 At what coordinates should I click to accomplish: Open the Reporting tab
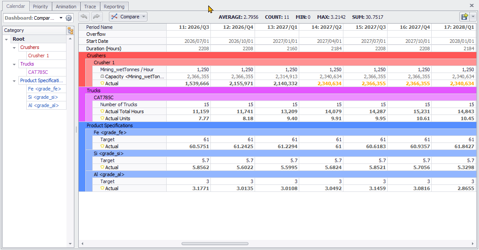[114, 7]
